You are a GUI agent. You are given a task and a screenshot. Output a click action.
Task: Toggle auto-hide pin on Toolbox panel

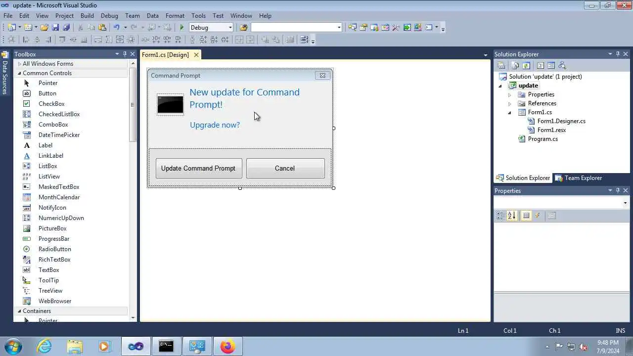coord(125,54)
